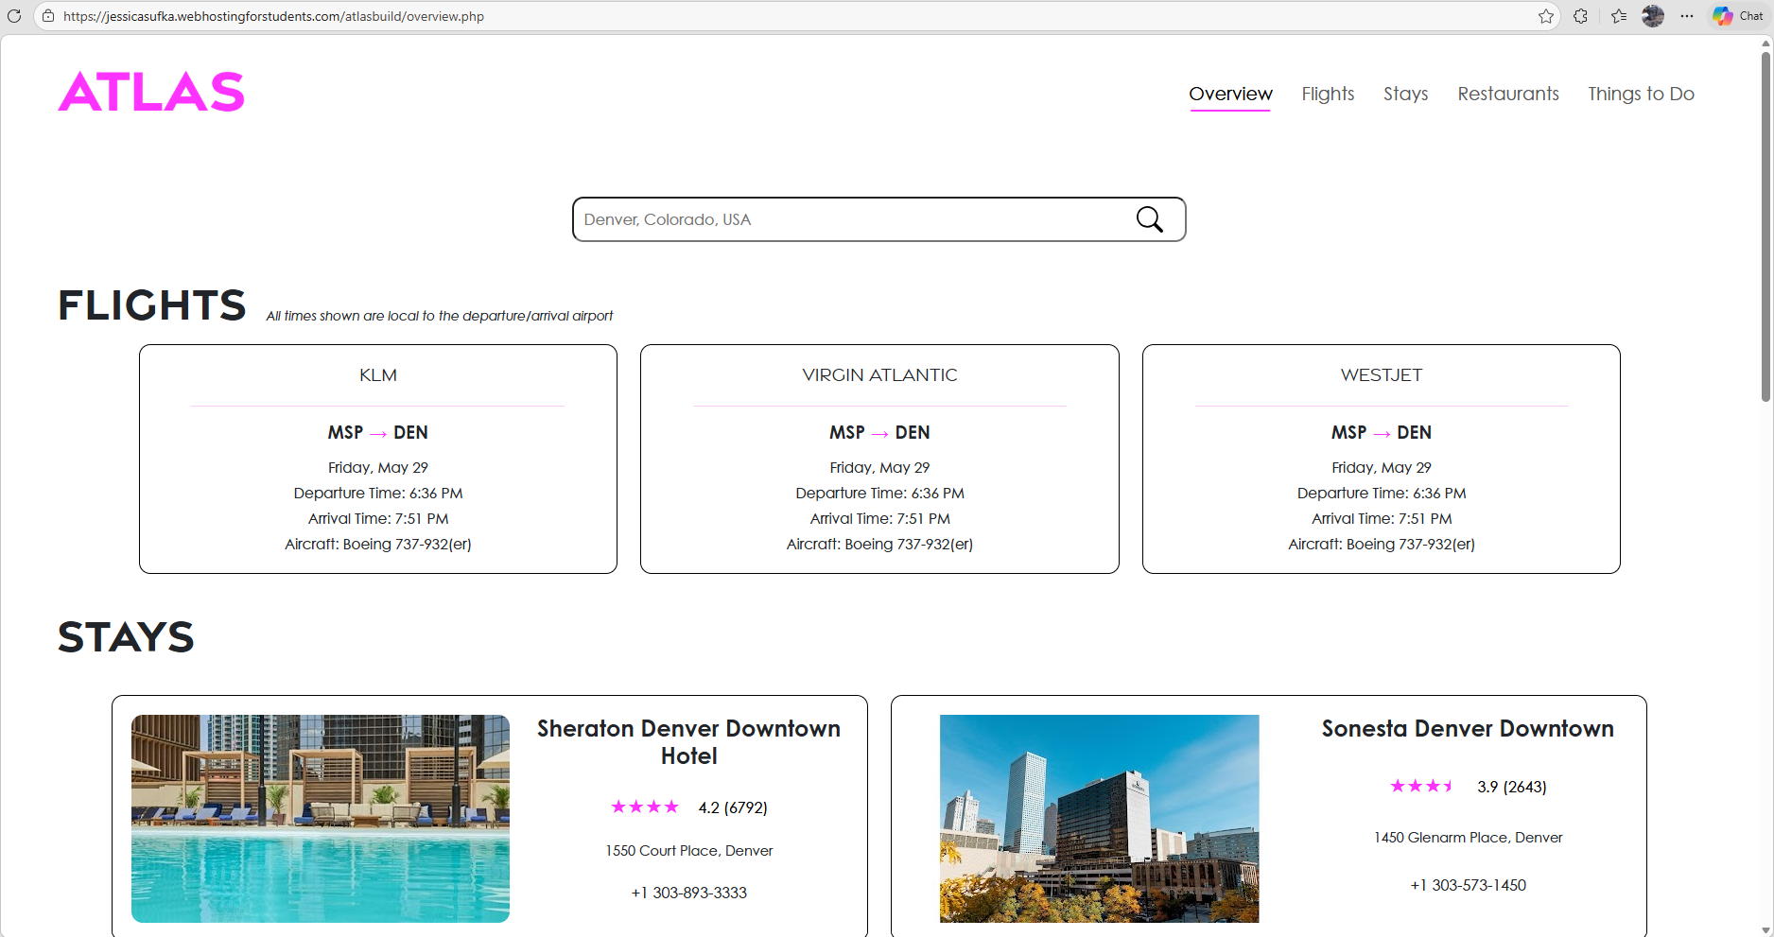Screen dimensions: 1774x937
Task: Open the Things to Do tab
Action: [x=1641, y=94]
